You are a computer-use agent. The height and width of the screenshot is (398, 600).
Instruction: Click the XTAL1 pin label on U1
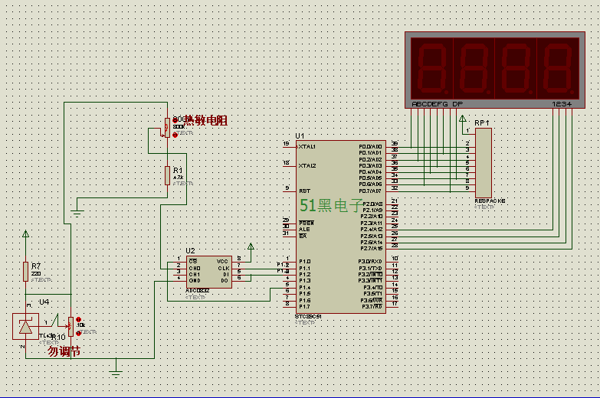[x=307, y=147]
